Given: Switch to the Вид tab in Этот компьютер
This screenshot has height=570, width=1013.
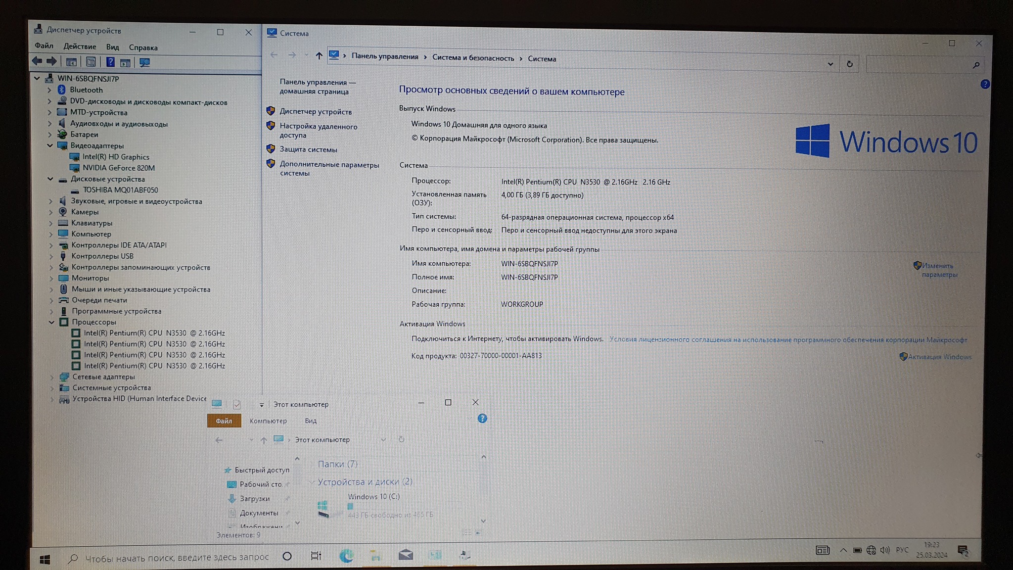Looking at the screenshot, I should point(311,421).
